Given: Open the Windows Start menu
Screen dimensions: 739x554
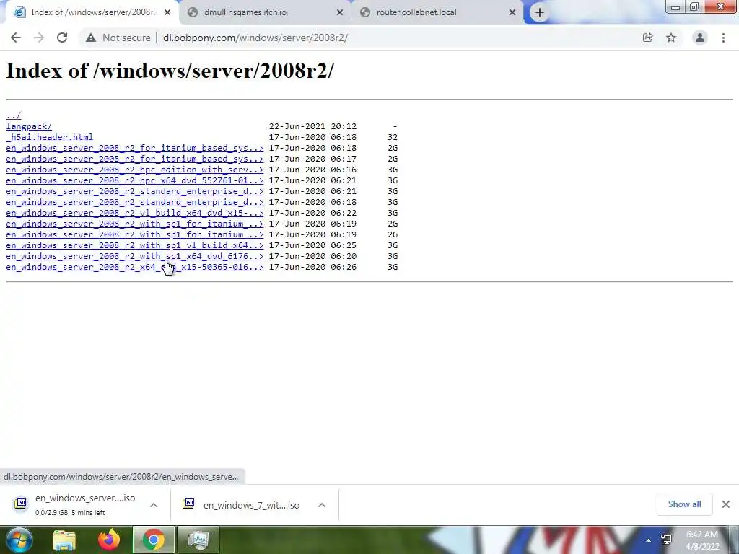Looking at the screenshot, I should point(18,540).
